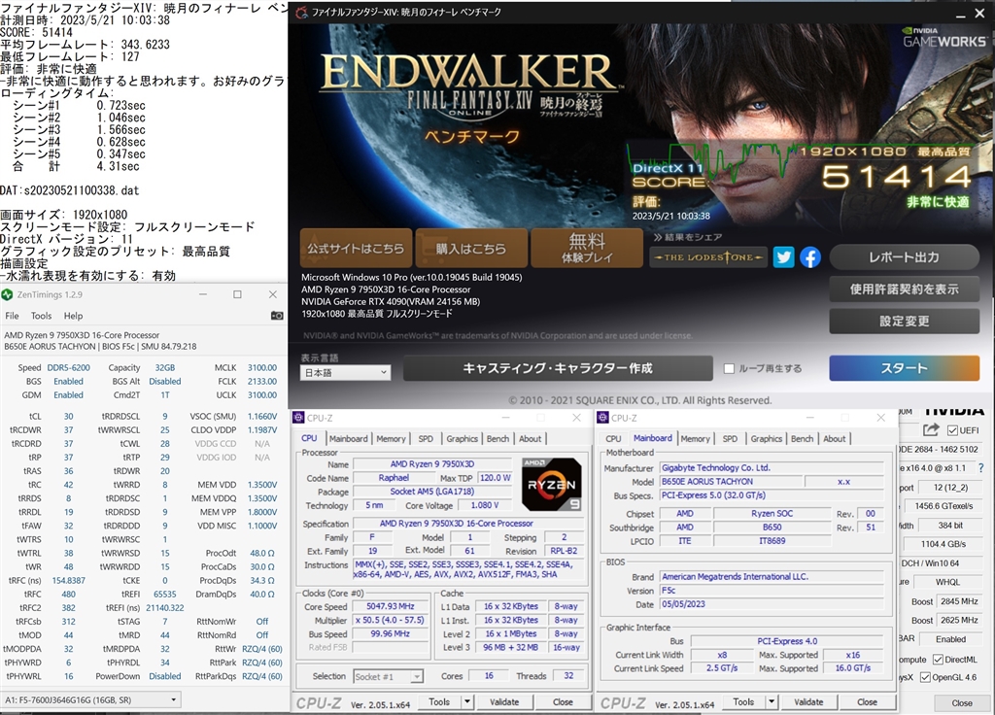Image resolution: width=995 pixels, height=715 pixels.
Task: Click the ZenTimings screenshot camera icon
Action: tap(277, 316)
